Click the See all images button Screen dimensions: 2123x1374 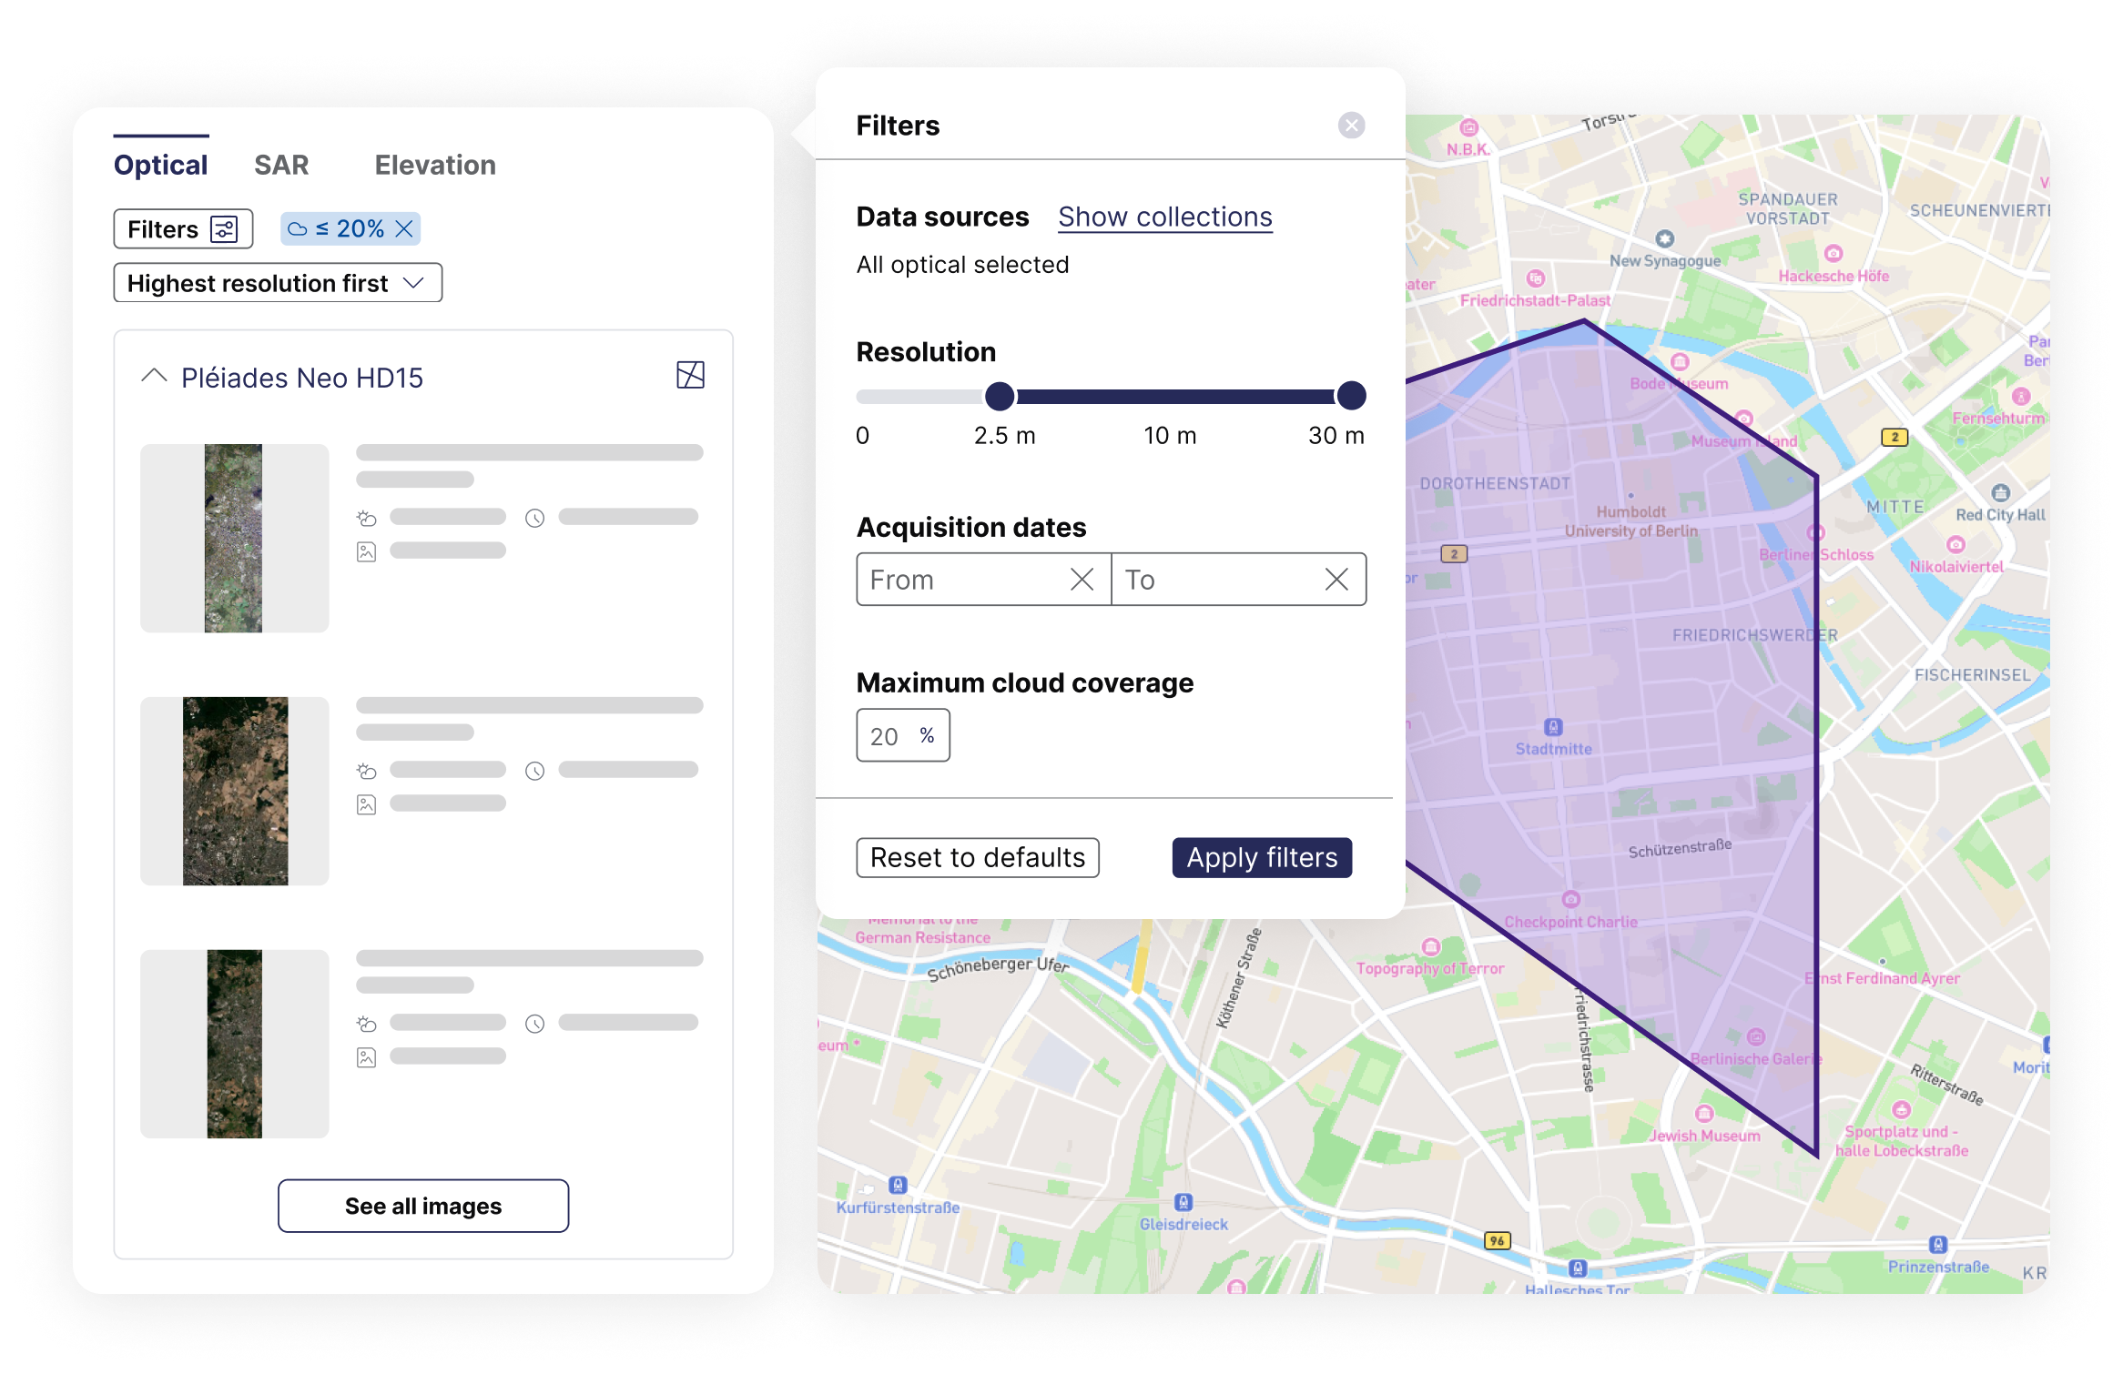[423, 1206]
